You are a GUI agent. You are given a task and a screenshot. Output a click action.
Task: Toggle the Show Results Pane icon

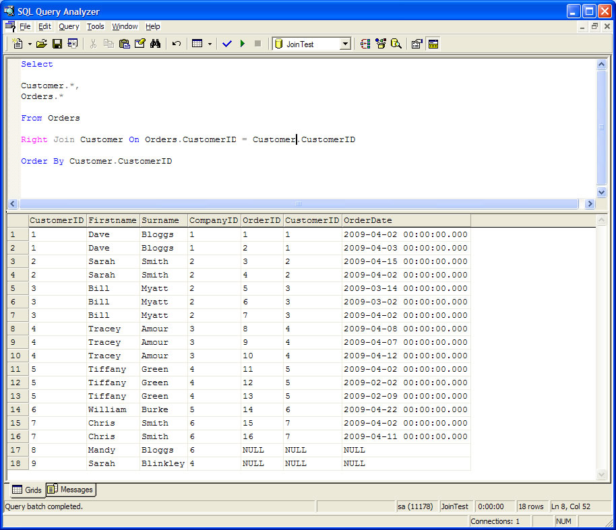click(x=433, y=44)
